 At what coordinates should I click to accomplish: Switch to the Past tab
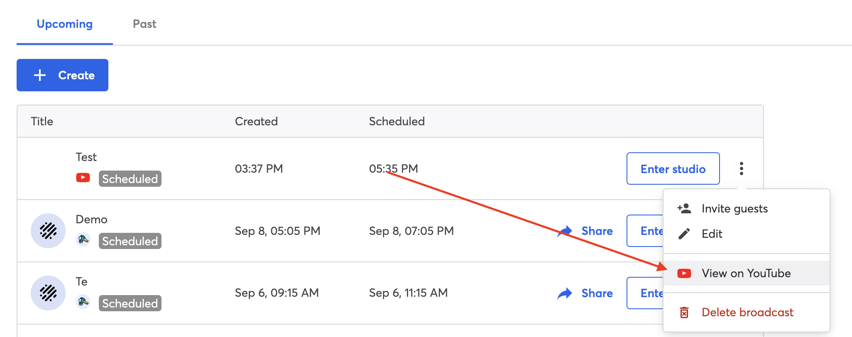144,24
